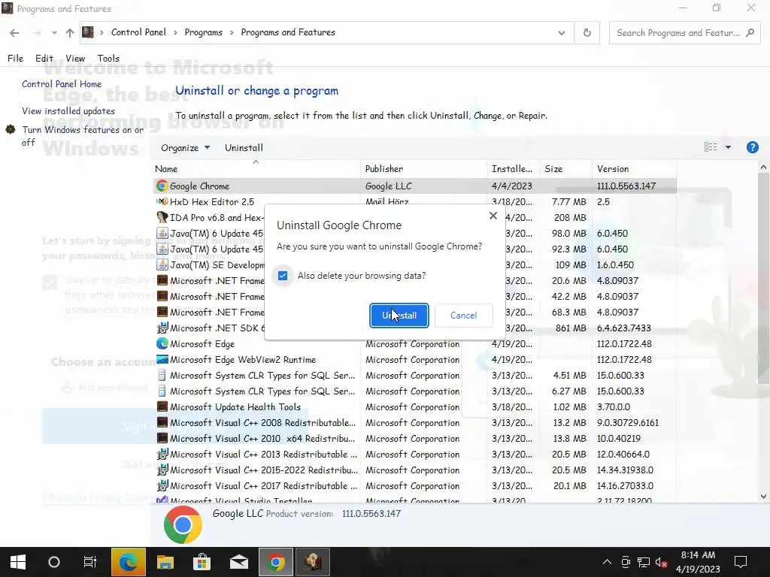The height and width of the screenshot is (577, 770).
Task: Close the Uninstall Google Chrome dialog
Action: pyautogui.click(x=493, y=216)
